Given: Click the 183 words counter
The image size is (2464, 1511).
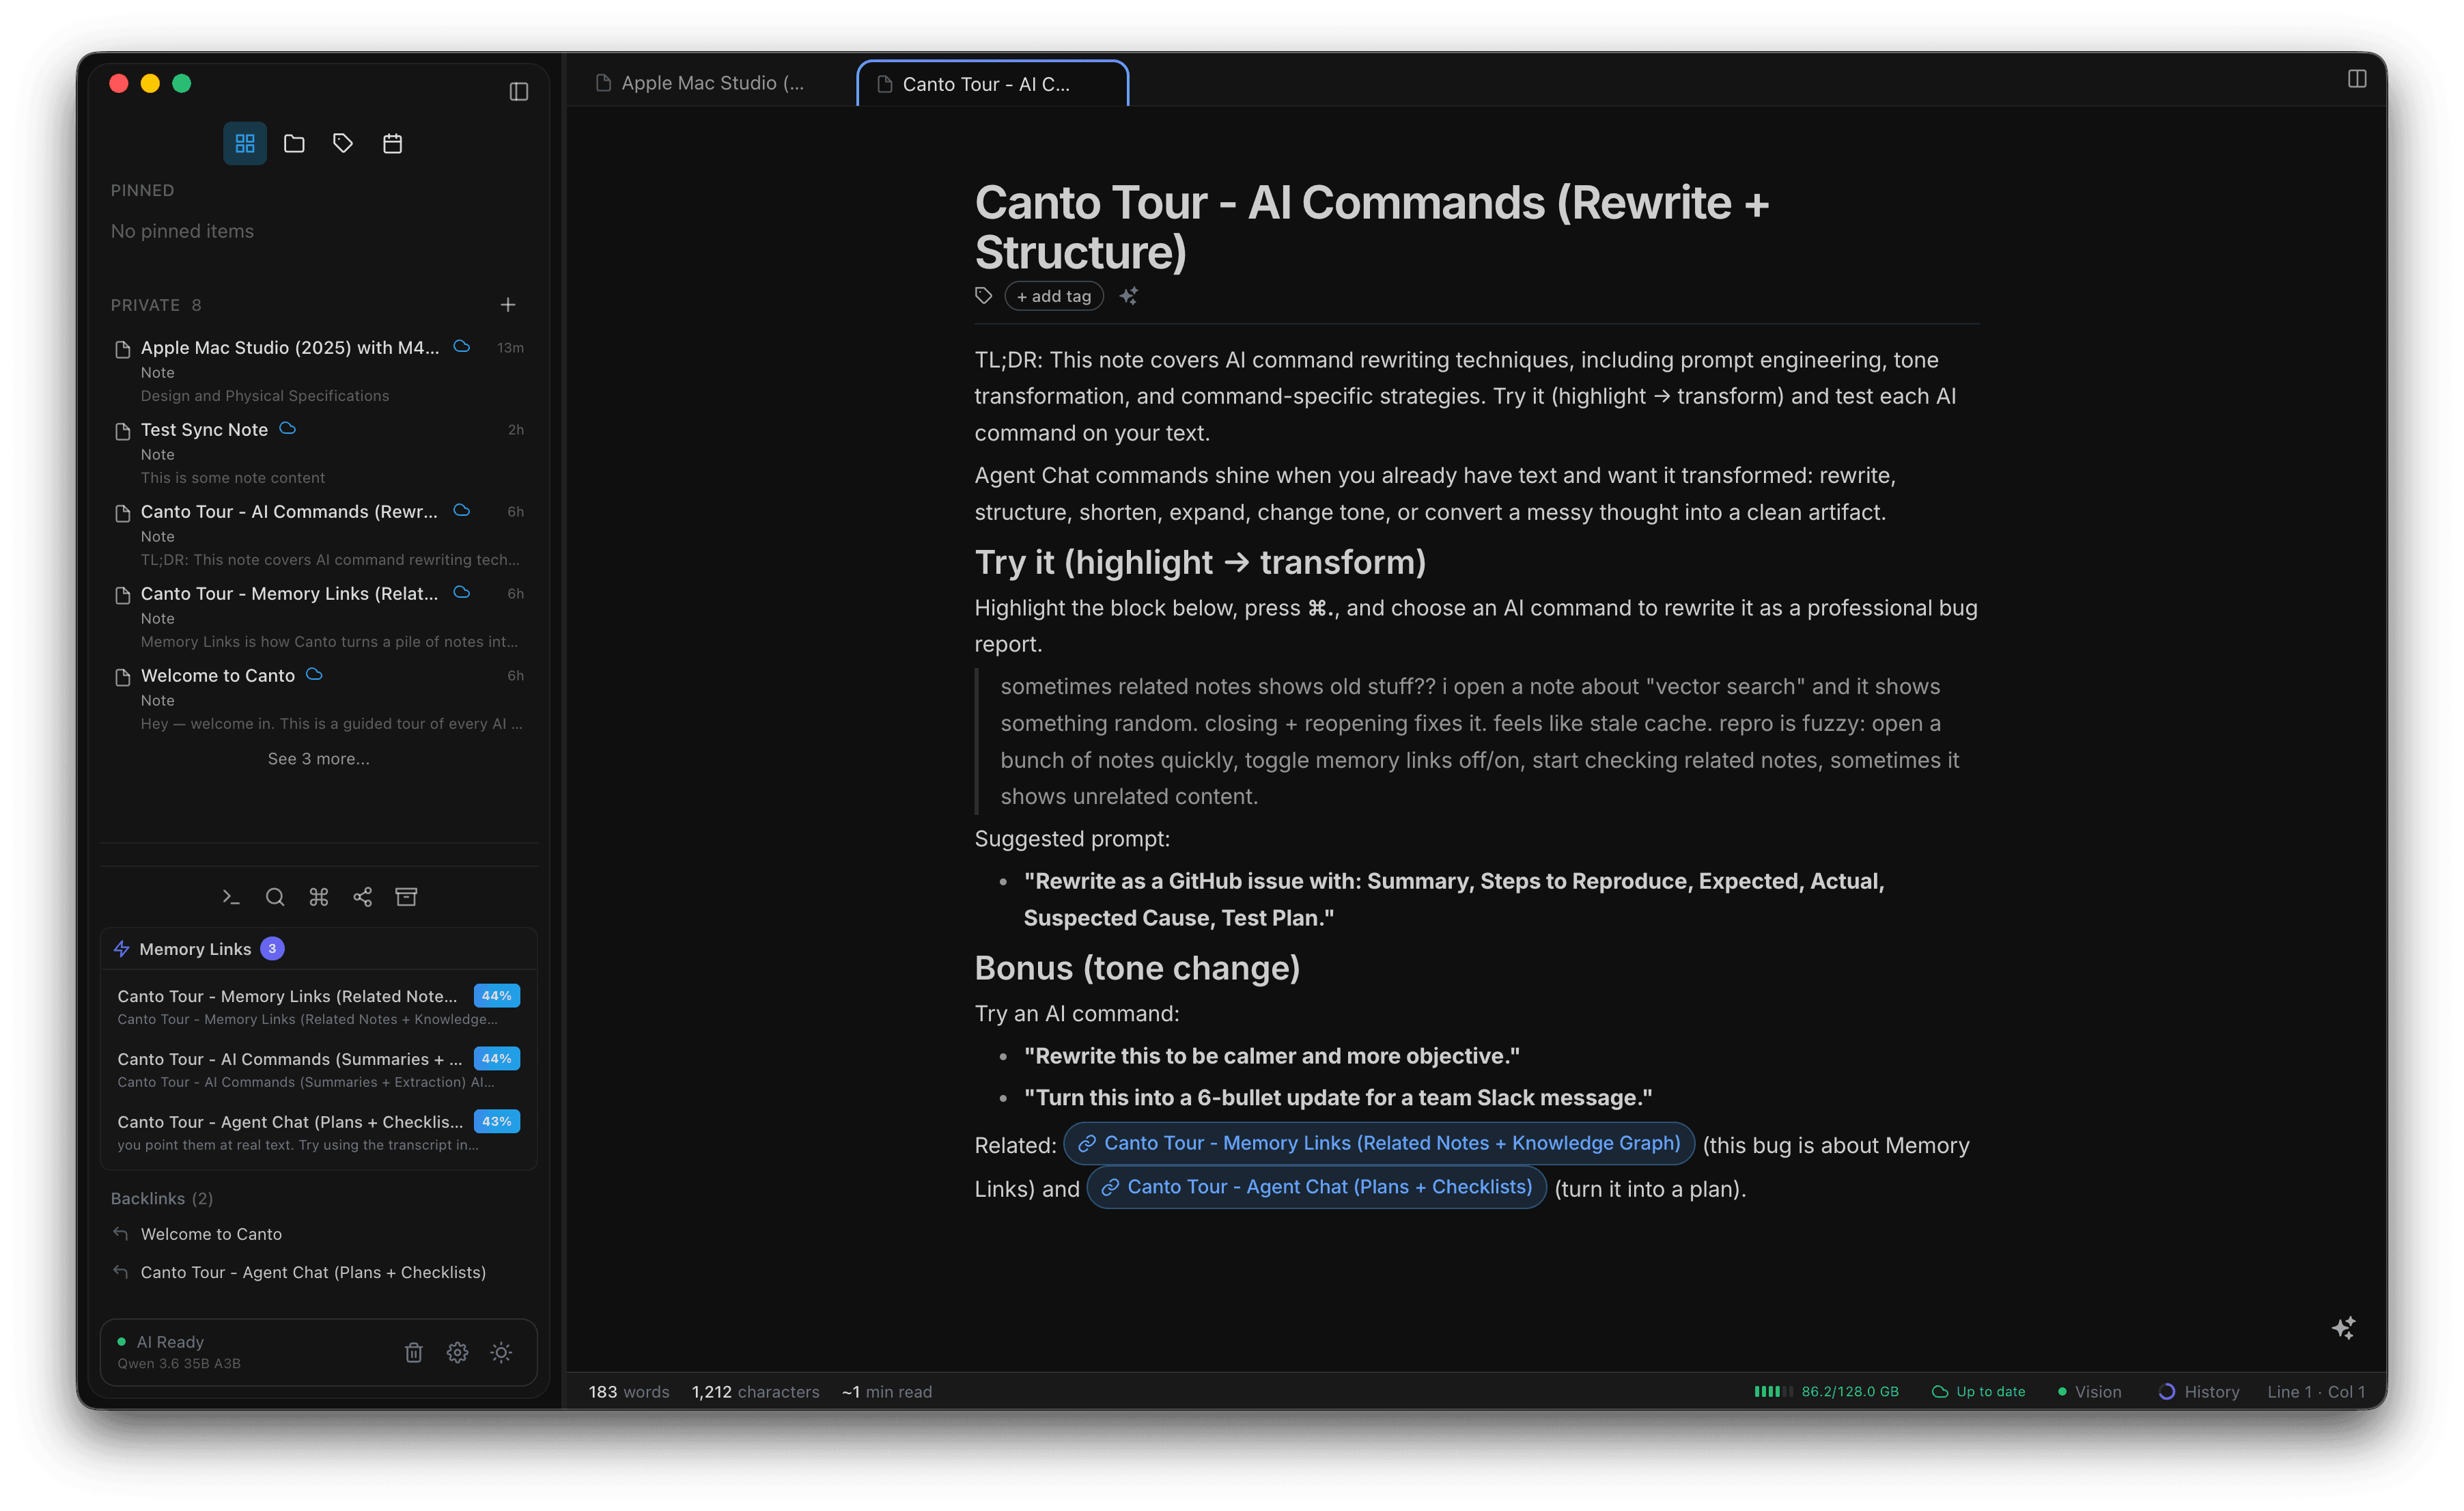Looking at the screenshot, I should point(629,1392).
